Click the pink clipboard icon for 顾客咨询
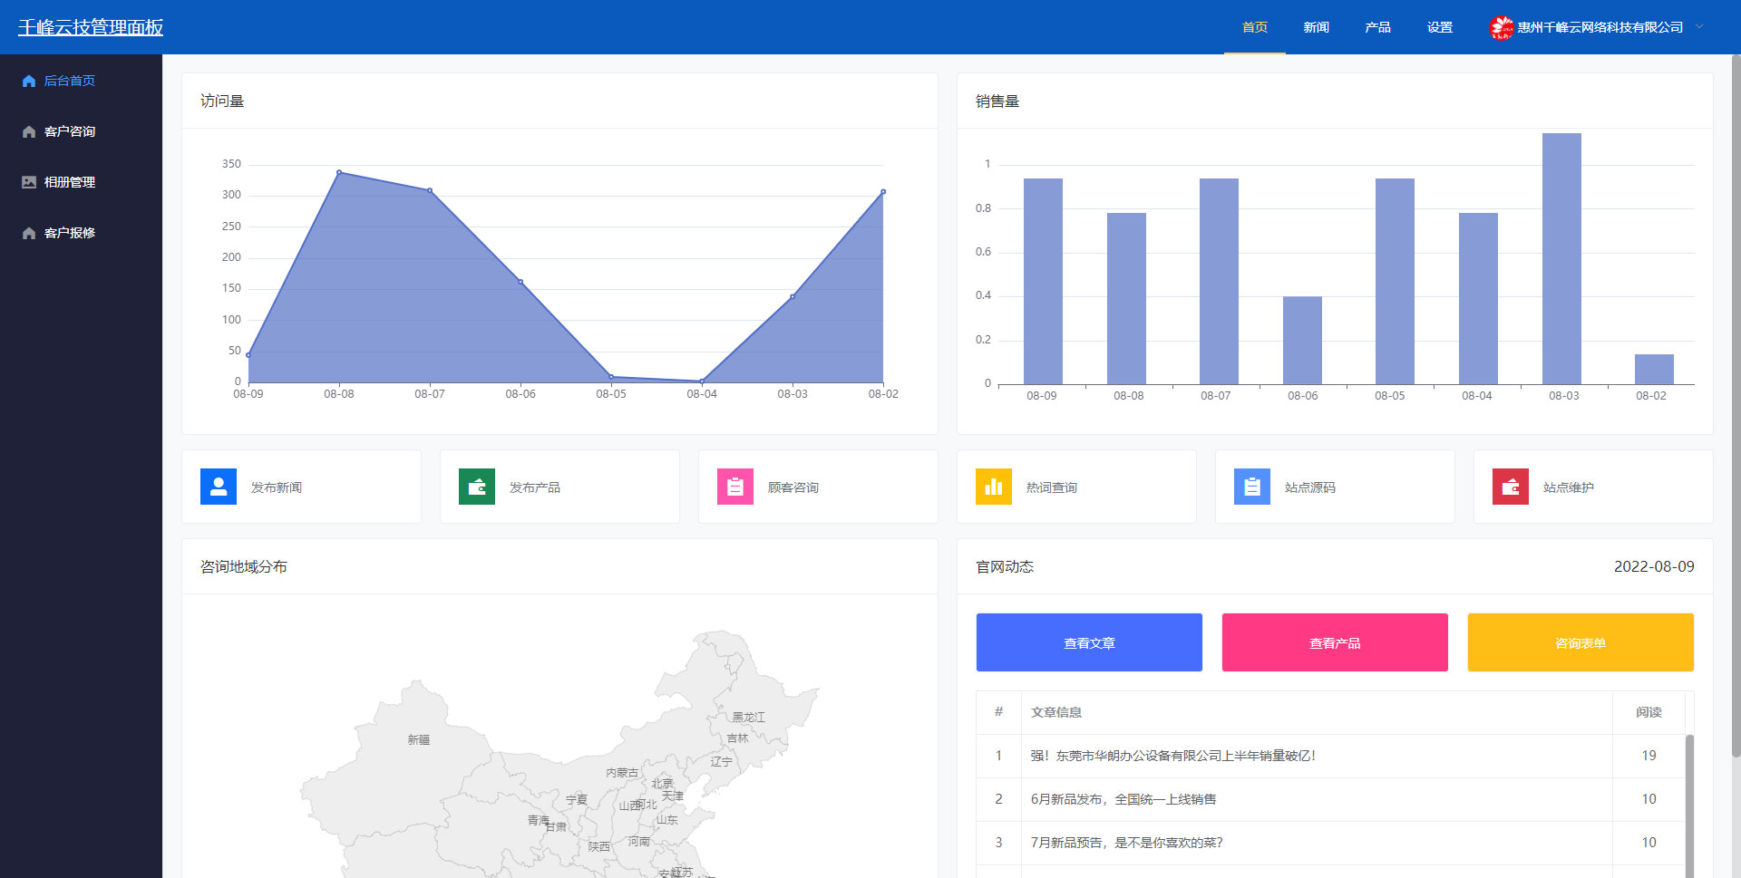This screenshot has width=1741, height=878. tap(735, 487)
